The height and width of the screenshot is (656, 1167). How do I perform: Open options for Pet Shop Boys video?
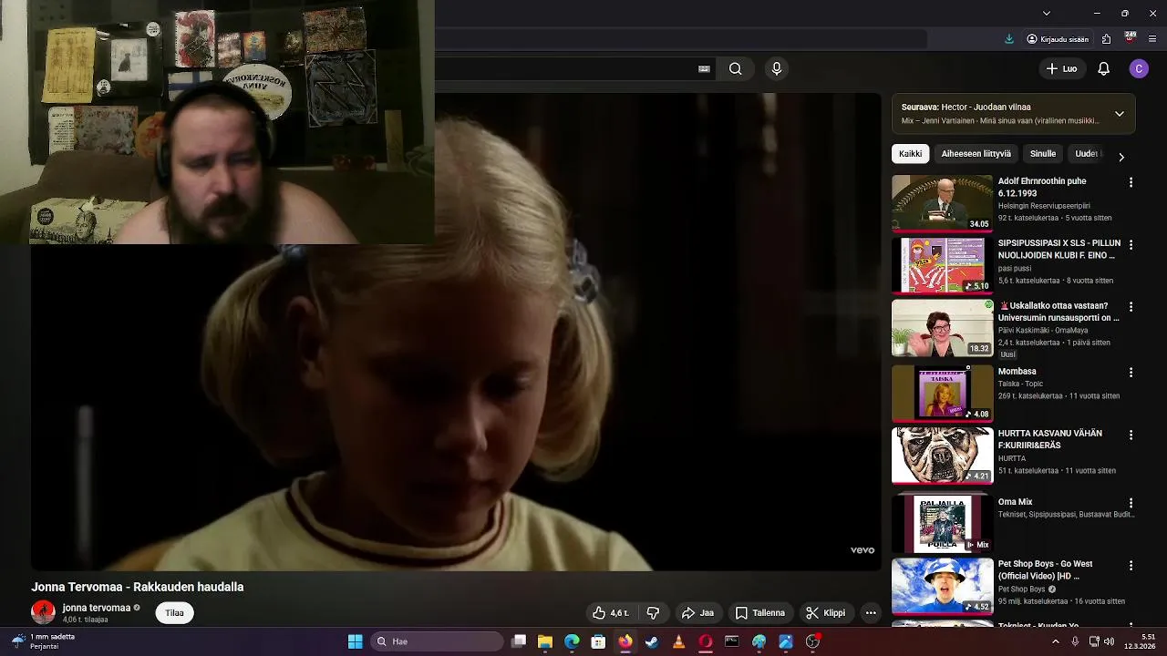pyautogui.click(x=1131, y=565)
